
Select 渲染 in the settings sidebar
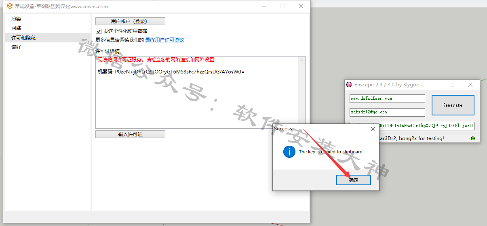16,19
